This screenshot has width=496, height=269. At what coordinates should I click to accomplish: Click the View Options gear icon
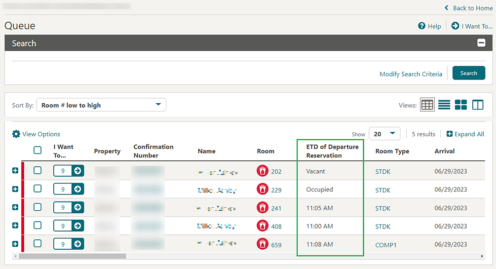[16, 134]
